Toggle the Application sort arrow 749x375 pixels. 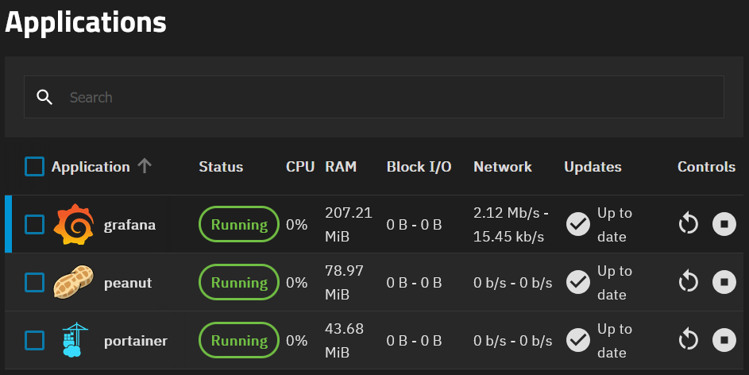tap(145, 166)
